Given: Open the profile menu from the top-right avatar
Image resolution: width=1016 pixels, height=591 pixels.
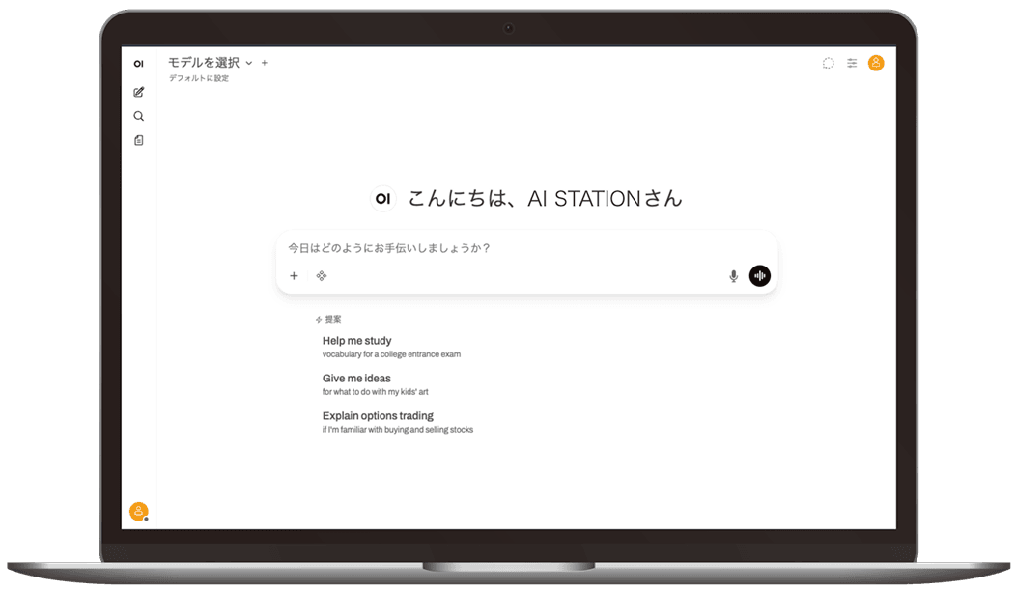Looking at the screenshot, I should (875, 62).
